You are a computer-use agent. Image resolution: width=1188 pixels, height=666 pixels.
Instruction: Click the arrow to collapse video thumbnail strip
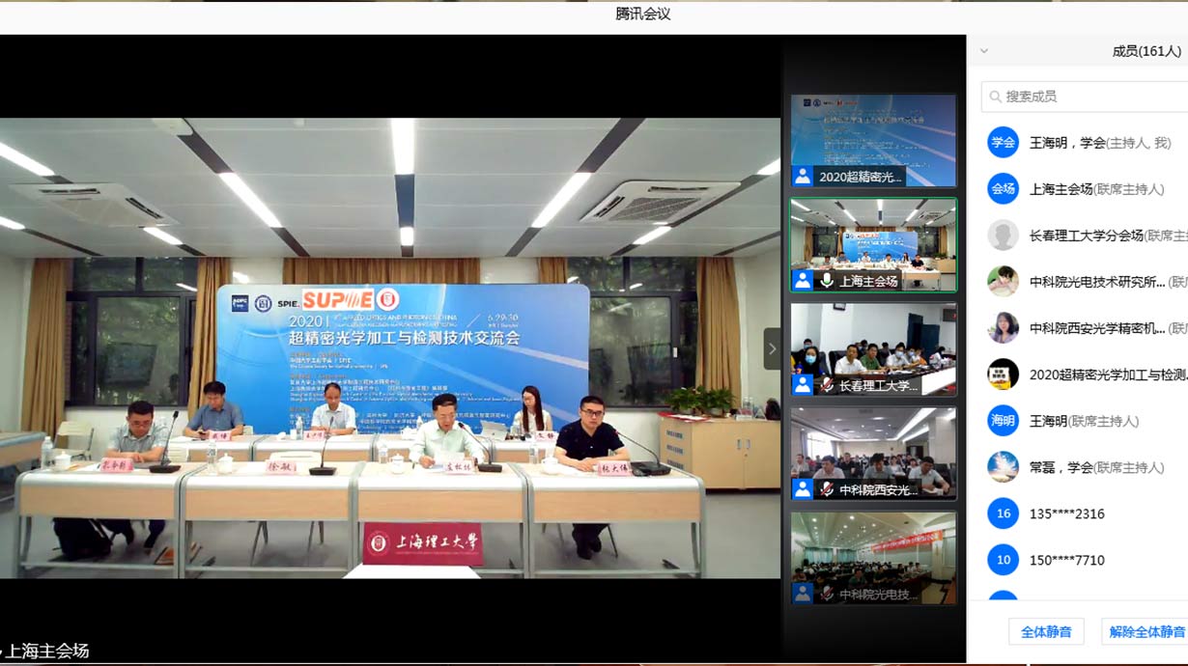772,348
